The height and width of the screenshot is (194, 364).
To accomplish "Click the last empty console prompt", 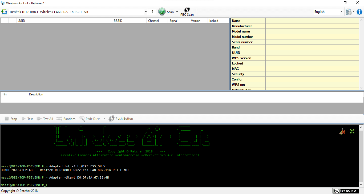I will [x=24, y=185].
